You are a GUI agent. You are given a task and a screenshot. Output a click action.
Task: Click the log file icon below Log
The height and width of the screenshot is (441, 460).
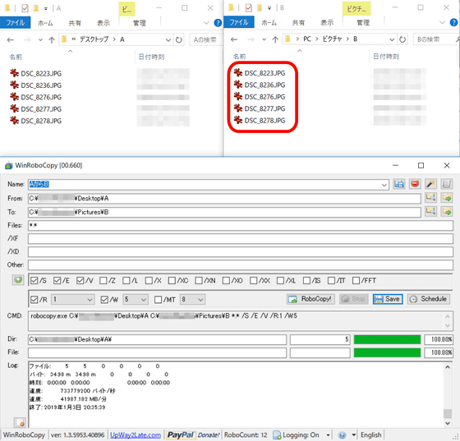pyautogui.click(x=20, y=423)
